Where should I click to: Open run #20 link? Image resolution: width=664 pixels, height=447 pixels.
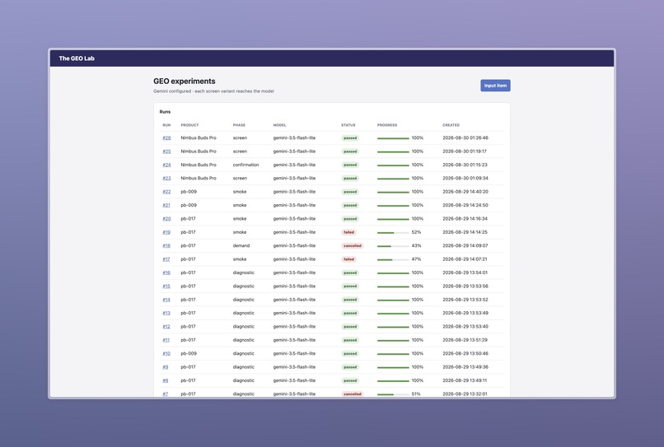[x=166, y=219]
